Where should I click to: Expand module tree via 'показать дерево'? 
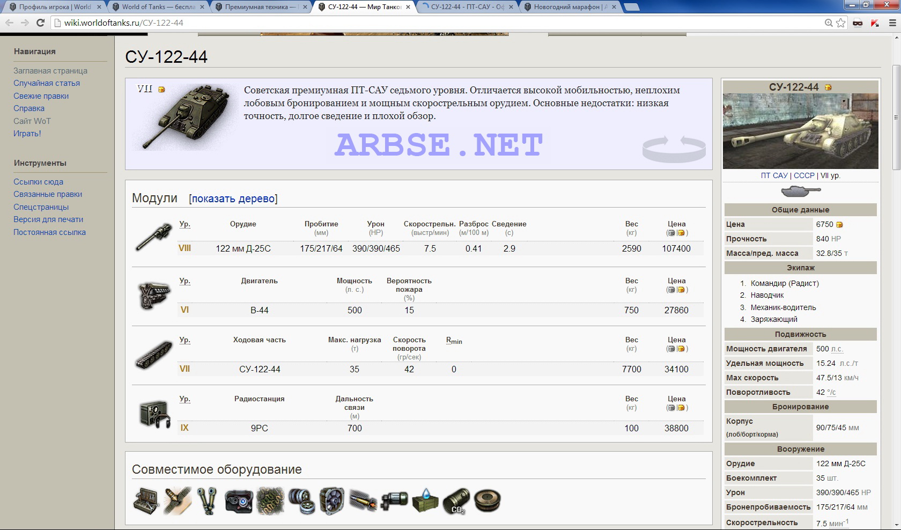point(233,198)
